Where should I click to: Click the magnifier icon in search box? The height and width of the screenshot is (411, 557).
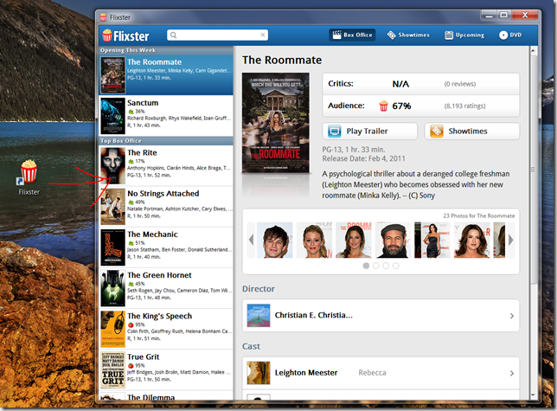coord(173,35)
